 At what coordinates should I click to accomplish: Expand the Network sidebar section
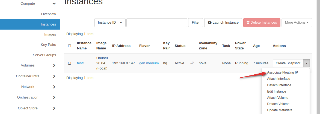click(54, 87)
